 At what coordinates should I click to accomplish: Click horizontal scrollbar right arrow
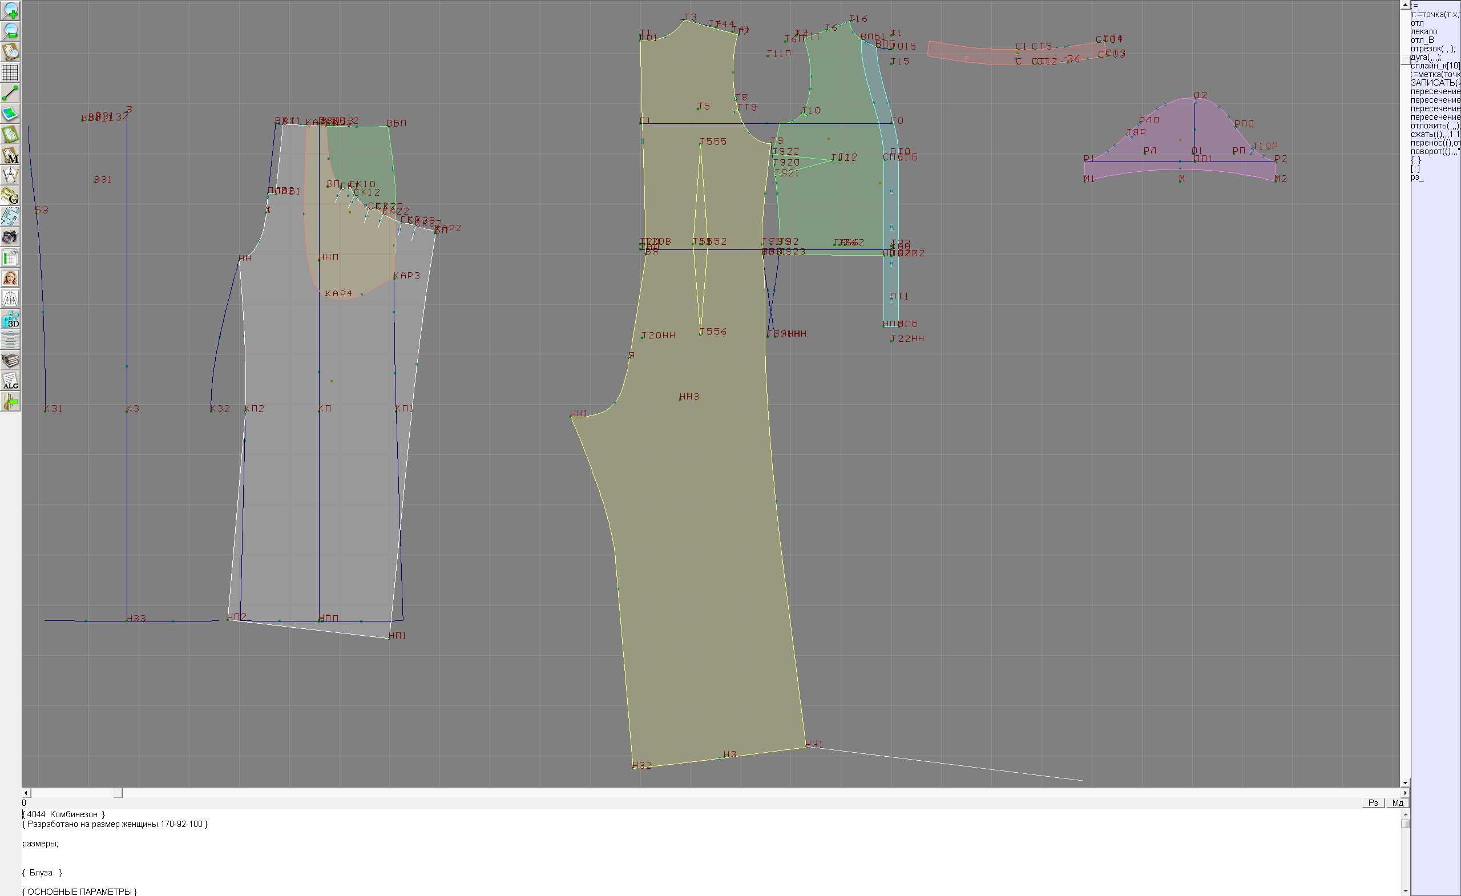pyautogui.click(x=1405, y=793)
